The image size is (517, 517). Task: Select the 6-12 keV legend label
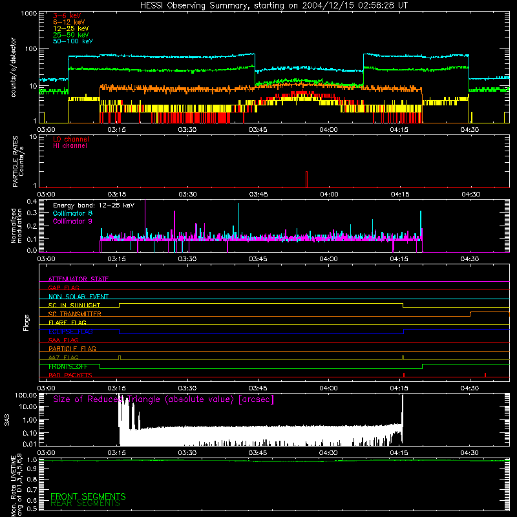pyautogui.click(x=69, y=22)
